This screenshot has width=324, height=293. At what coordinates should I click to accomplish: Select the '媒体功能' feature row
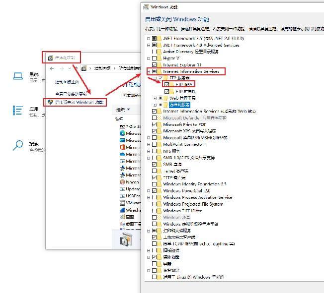coord(171,257)
